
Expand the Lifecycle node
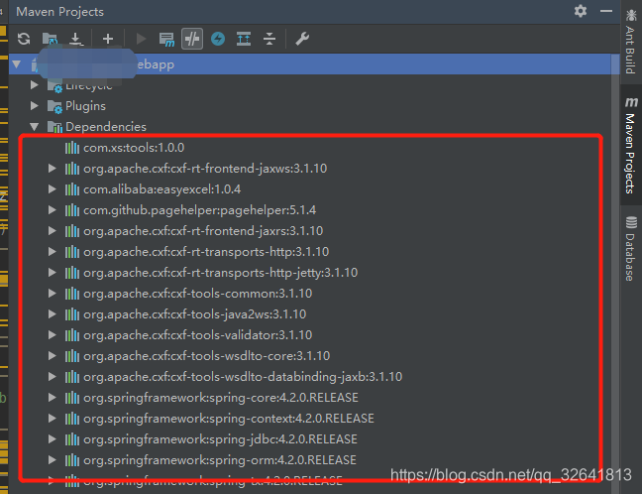35,85
